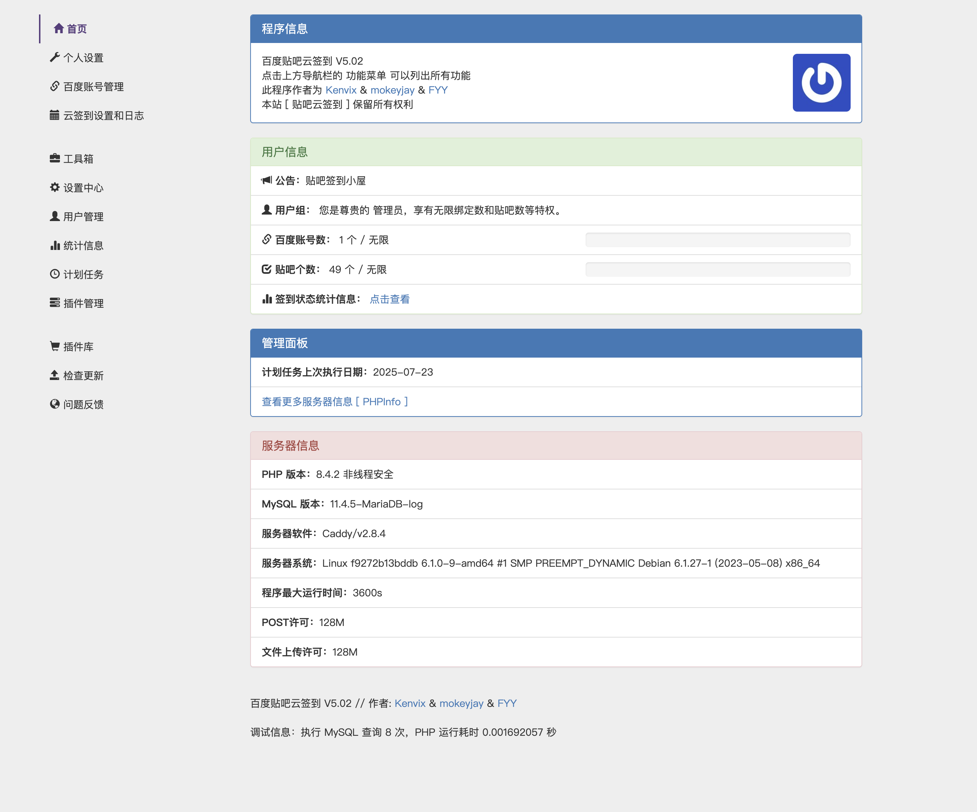This screenshot has height=812, width=977.
Task: Click the date 2025-07-23
Action: click(403, 372)
